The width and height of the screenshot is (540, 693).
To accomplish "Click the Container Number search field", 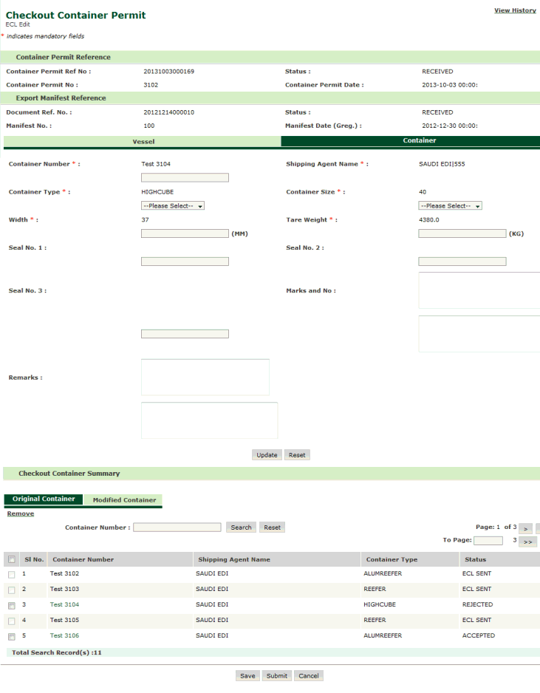I will tap(177, 528).
